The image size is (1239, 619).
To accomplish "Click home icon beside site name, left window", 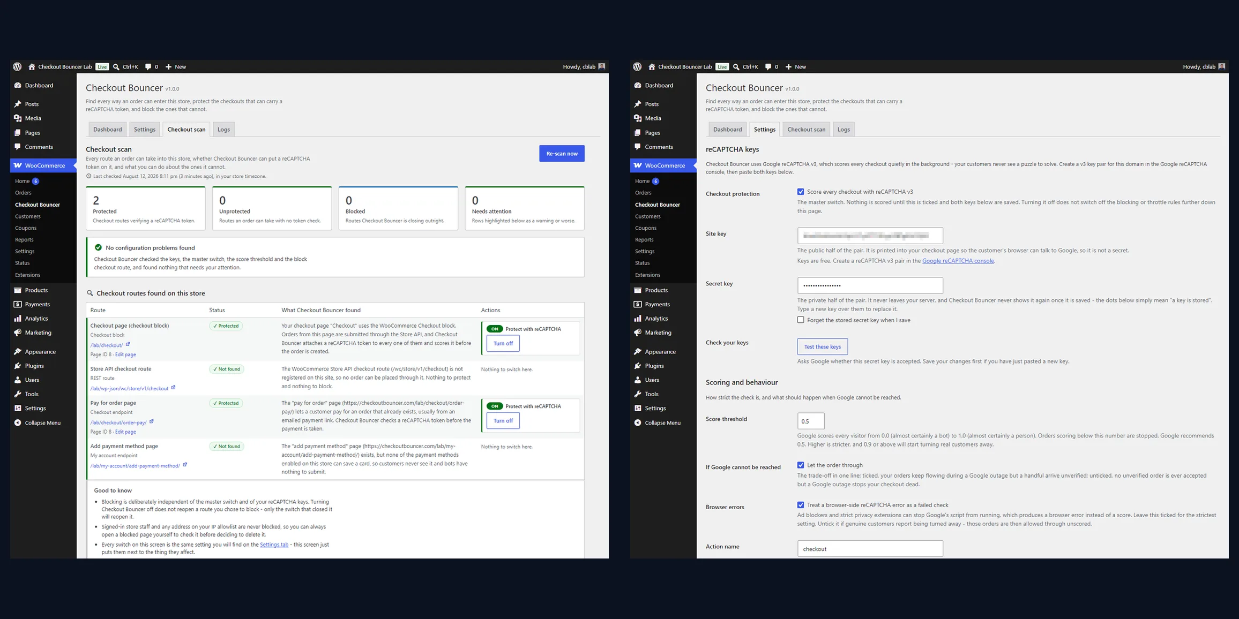I will pos(32,67).
